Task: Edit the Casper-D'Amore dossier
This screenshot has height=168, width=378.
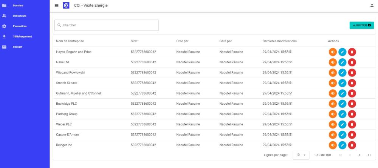Action: (x=342, y=135)
